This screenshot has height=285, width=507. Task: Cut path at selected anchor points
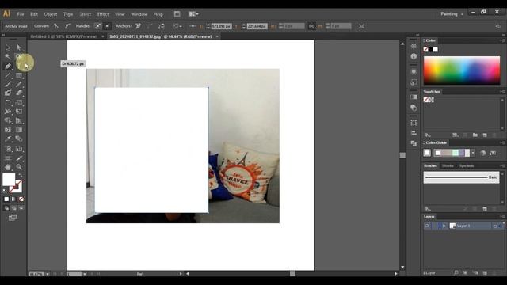(162, 26)
